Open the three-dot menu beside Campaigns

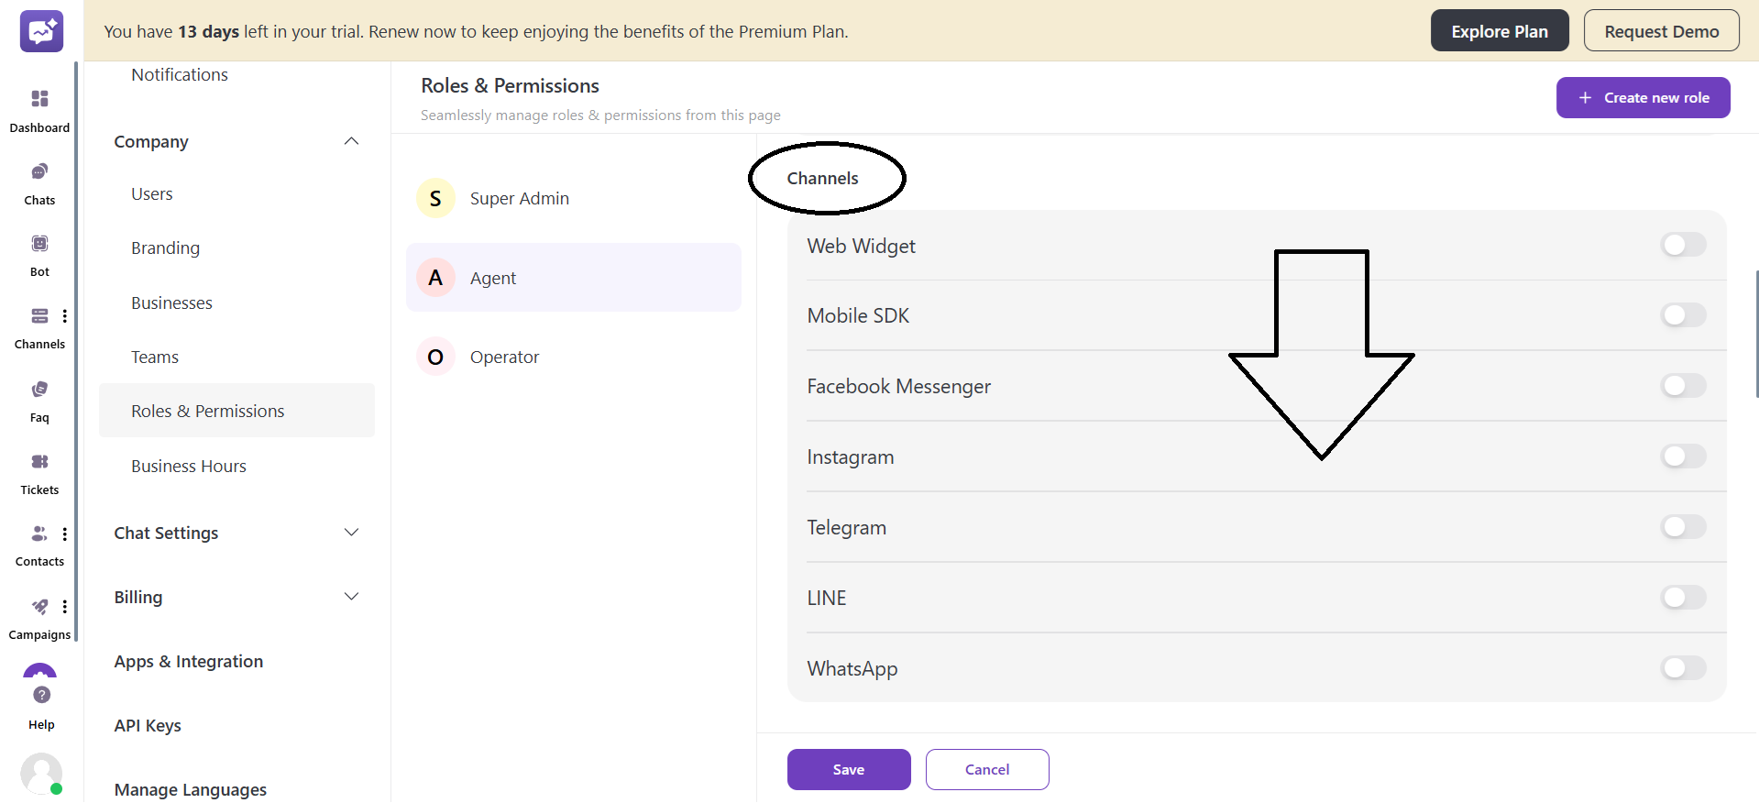64,606
